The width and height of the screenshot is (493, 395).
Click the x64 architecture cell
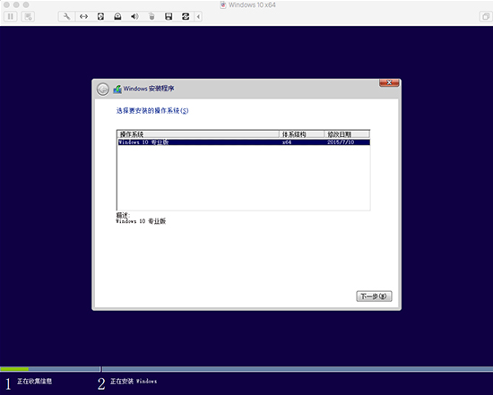point(287,142)
